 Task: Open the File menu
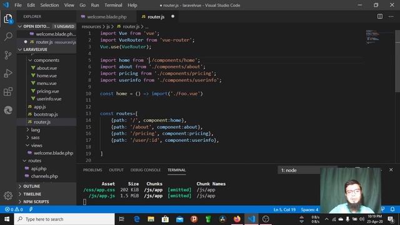click(18, 5)
